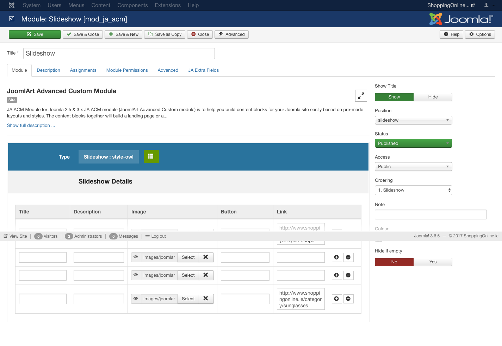Click the 'Joomla! 3.6.5' version text
The width and height of the screenshot is (502, 346).
pyautogui.click(x=427, y=236)
